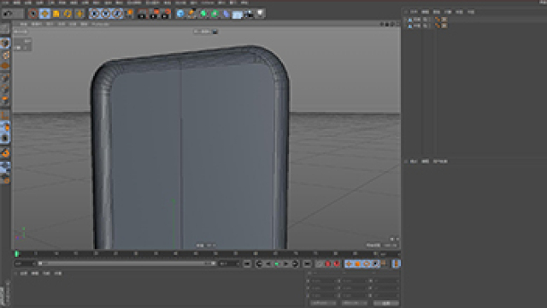Select the highlighted Move tool

(44, 14)
